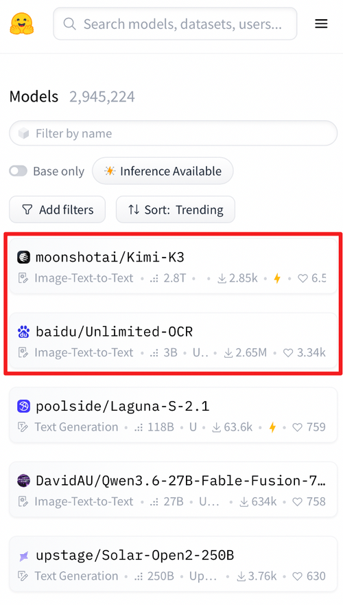Click the baidu paw logo icon
The width and height of the screenshot is (343, 605).
[x=23, y=332]
